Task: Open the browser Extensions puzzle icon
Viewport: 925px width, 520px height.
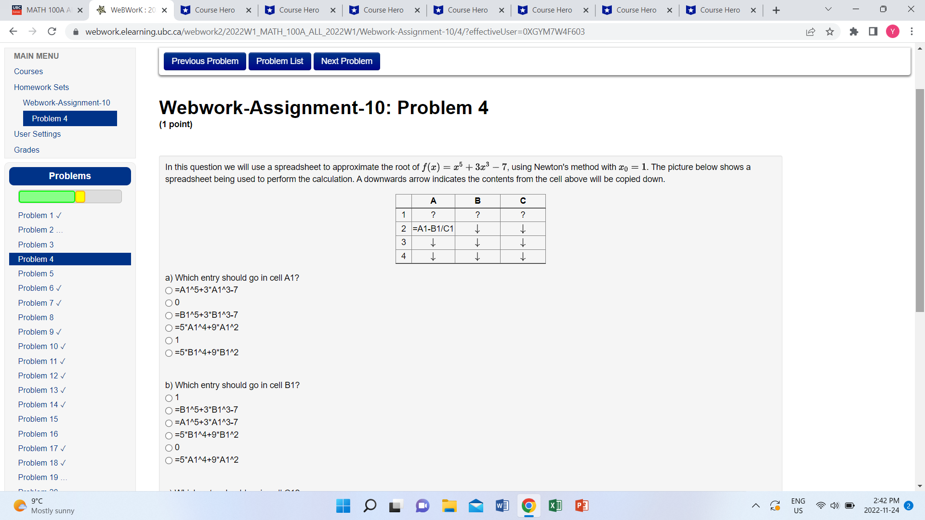Action: pos(854,31)
